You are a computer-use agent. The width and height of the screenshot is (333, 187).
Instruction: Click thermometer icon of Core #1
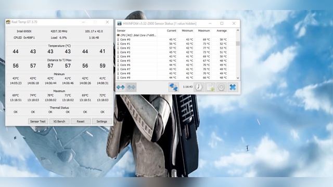118,44
